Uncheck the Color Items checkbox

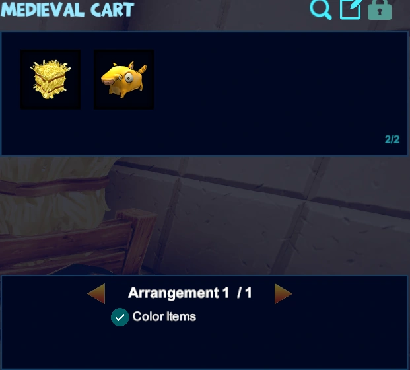tap(120, 317)
